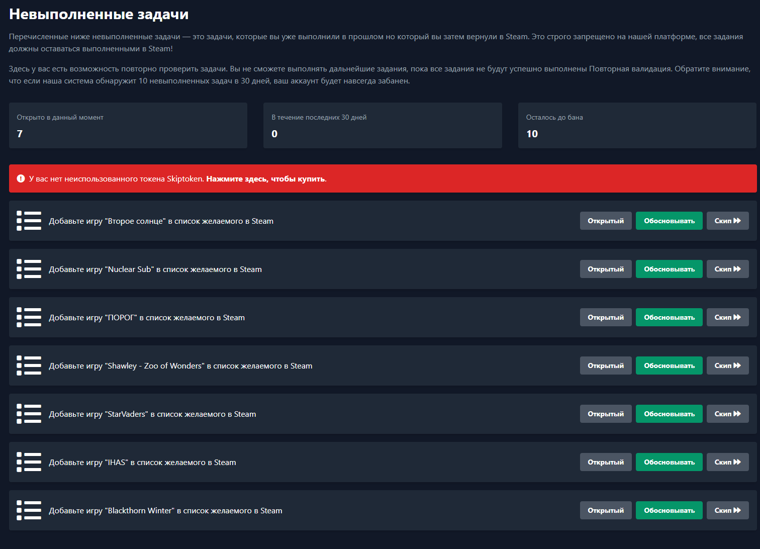Open the "Blackthorn Winter" task with Открытый
760x549 pixels.
coord(606,510)
